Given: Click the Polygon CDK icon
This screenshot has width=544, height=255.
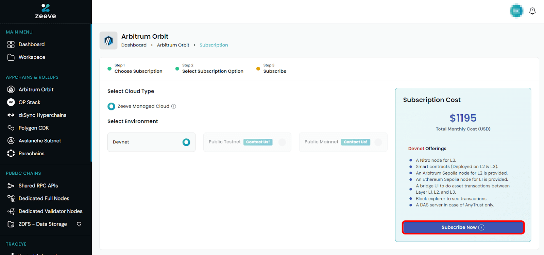Looking at the screenshot, I should click(11, 128).
